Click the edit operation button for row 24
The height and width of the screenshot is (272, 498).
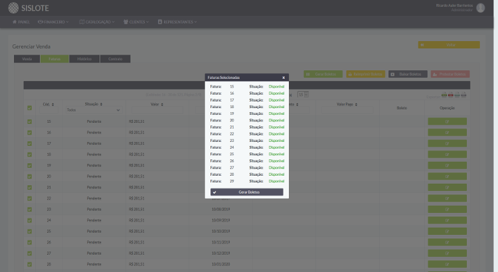(x=447, y=220)
